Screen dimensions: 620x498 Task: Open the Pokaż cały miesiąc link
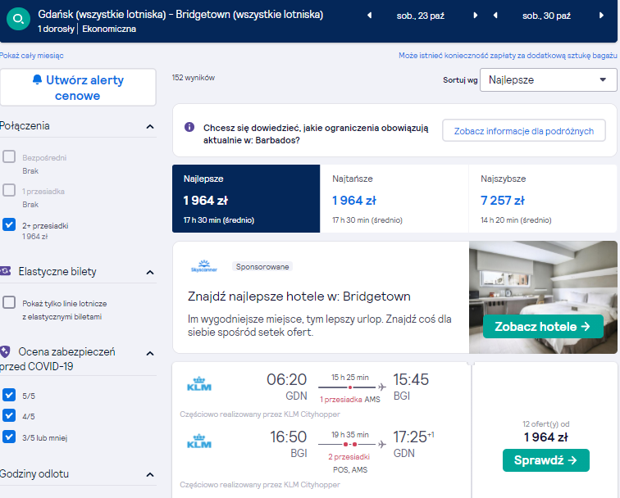pos(32,56)
